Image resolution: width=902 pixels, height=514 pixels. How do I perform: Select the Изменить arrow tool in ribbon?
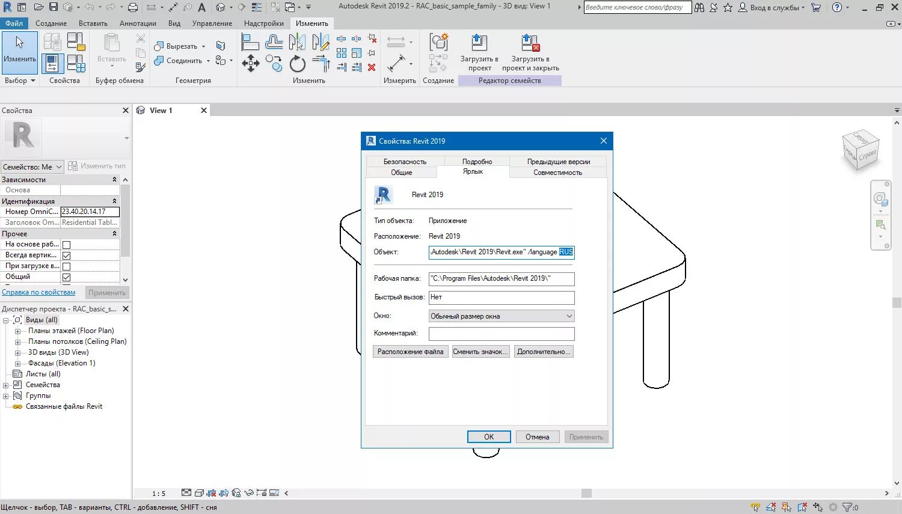coord(20,52)
